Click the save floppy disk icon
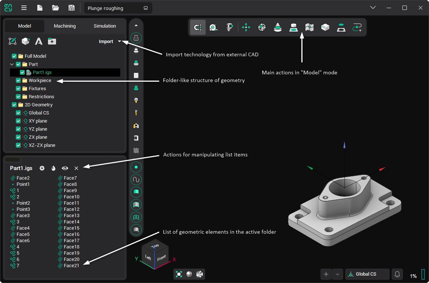This screenshot has height=283, width=429. tap(72, 8)
